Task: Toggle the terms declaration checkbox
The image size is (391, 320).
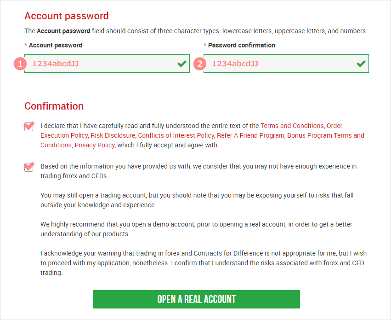Action: pyautogui.click(x=28, y=127)
